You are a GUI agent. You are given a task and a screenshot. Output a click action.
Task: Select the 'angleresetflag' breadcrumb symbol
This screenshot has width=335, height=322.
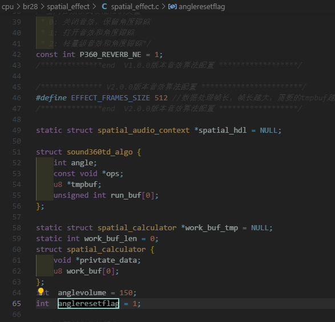click(201, 7)
